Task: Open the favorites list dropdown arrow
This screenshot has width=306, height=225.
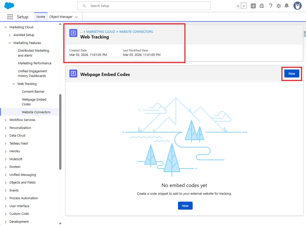Action: click(244, 6)
